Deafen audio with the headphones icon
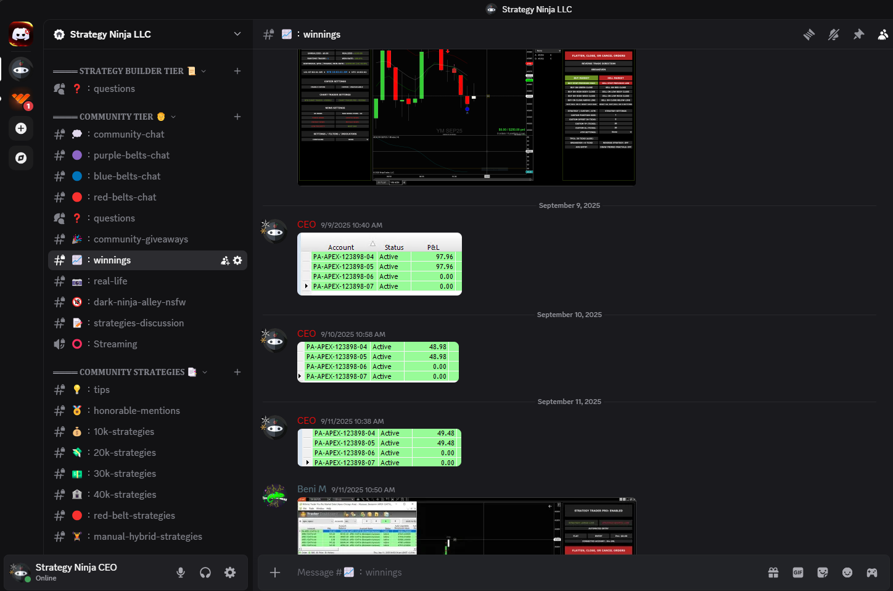The height and width of the screenshot is (591, 893). (x=205, y=572)
